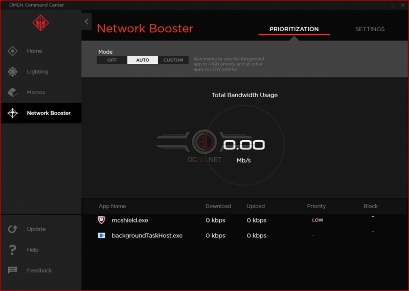Open the Home page label
The image size is (409, 291).
click(x=34, y=51)
